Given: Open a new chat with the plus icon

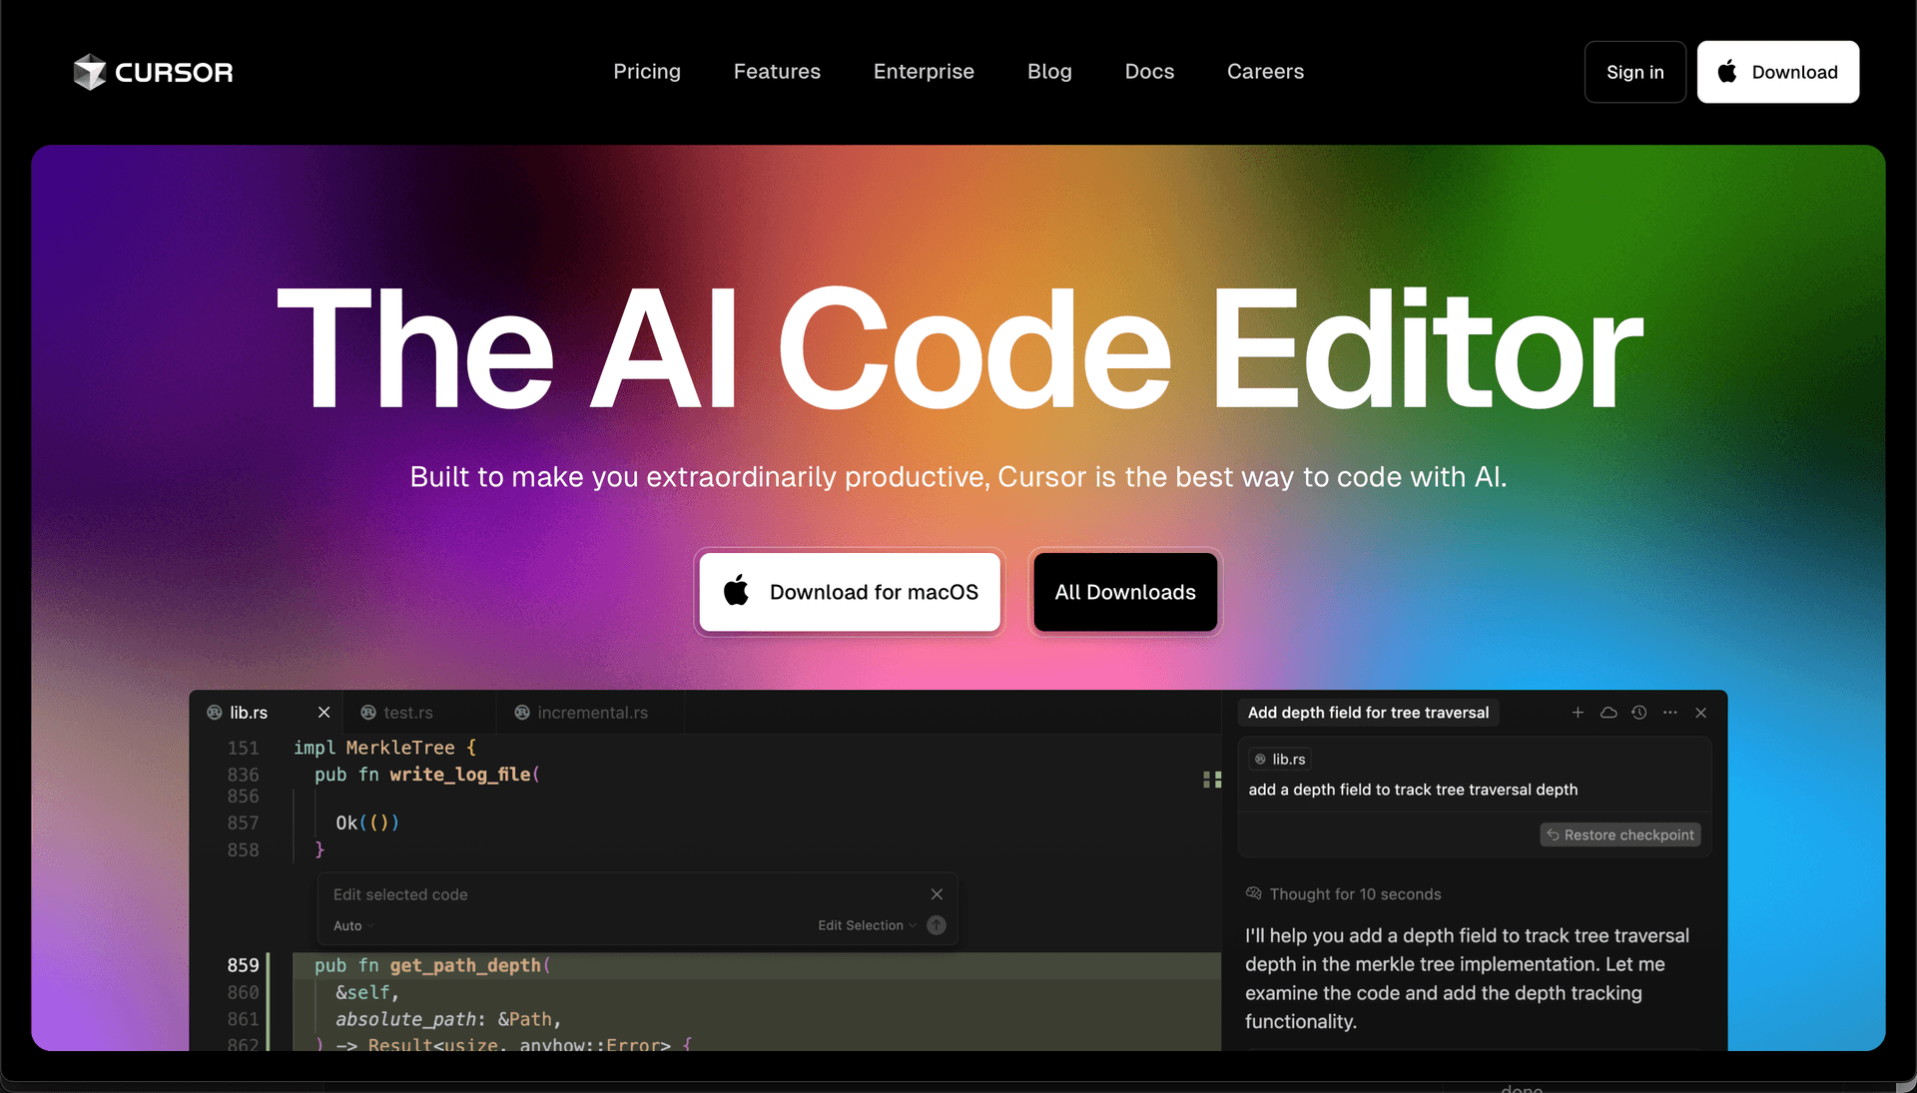Looking at the screenshot, I should coord(1578,713).
